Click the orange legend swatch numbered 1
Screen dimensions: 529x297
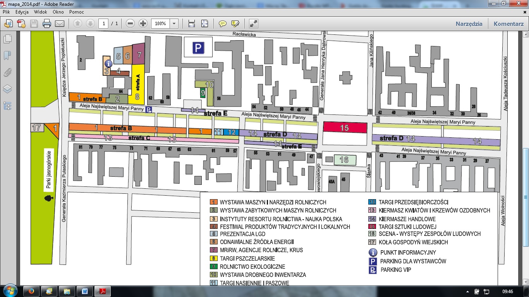[x=213, y=202]
